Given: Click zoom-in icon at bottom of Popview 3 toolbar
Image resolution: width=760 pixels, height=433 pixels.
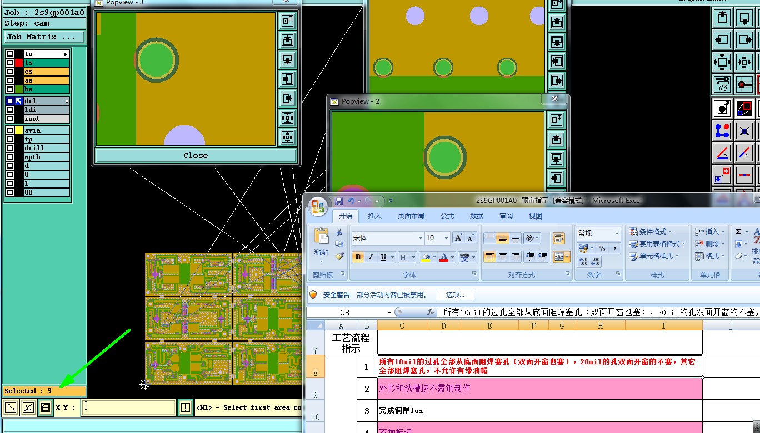Looking at the screenshot, I should (287, 137).
